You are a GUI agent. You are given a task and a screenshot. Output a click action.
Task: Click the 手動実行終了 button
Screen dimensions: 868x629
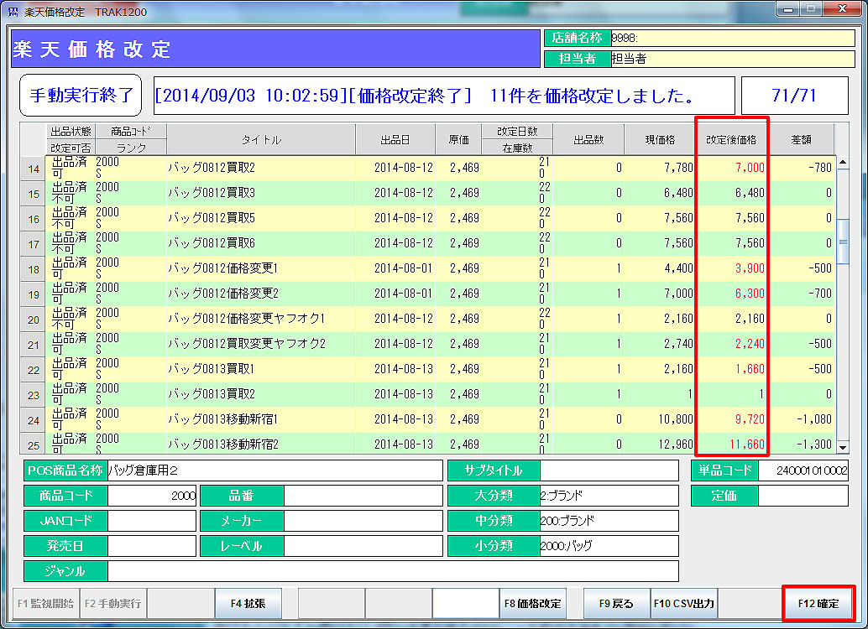point(81,96)
